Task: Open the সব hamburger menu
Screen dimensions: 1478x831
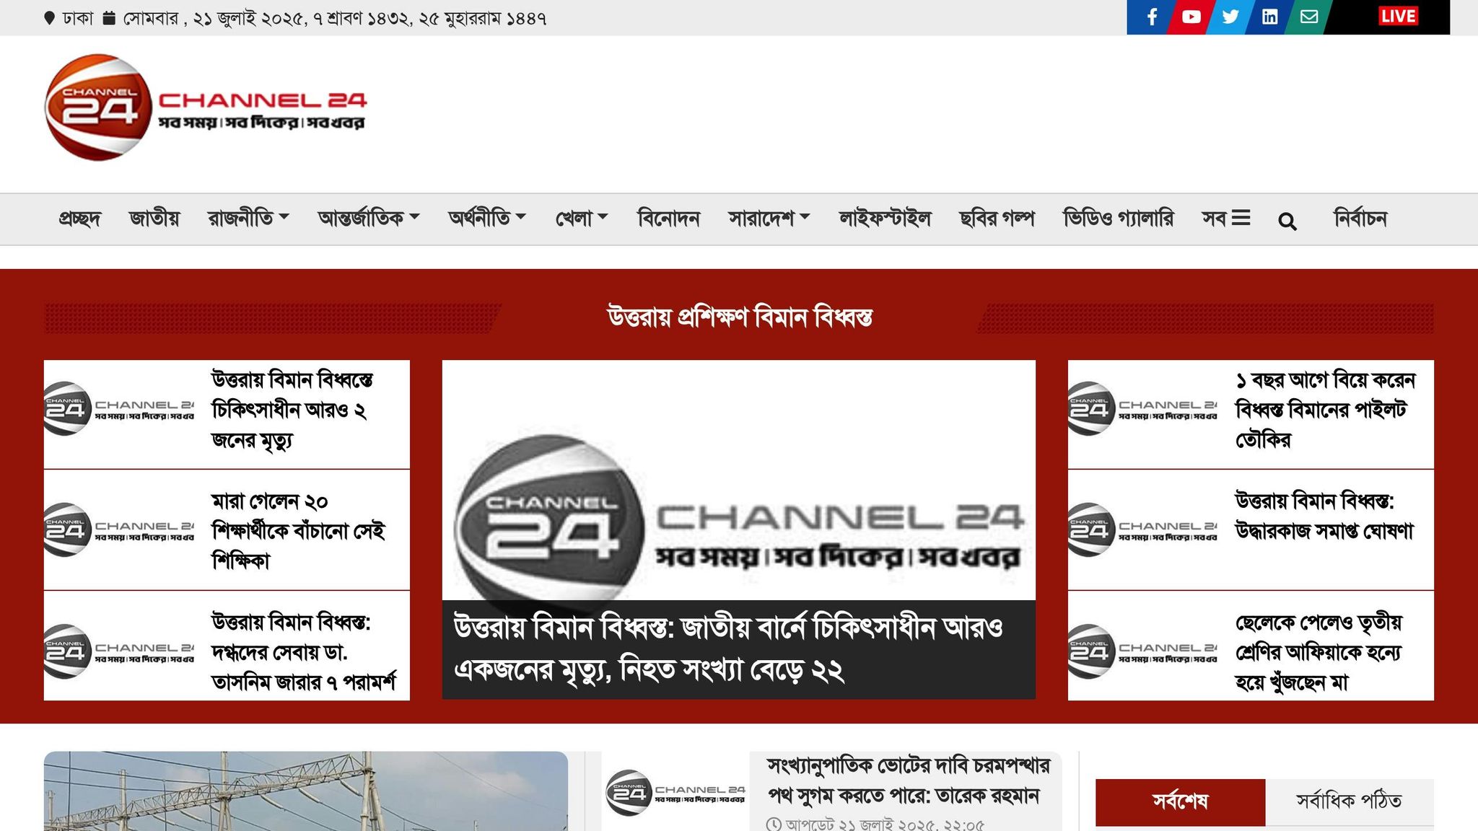Action: [1225, 218]
